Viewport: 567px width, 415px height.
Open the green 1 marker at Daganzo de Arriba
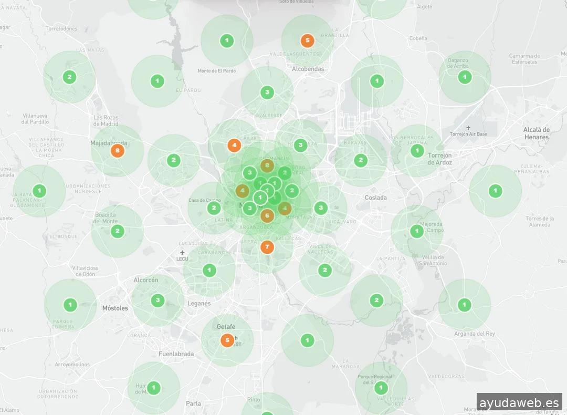pyautogui.click(x=465, y=77)
